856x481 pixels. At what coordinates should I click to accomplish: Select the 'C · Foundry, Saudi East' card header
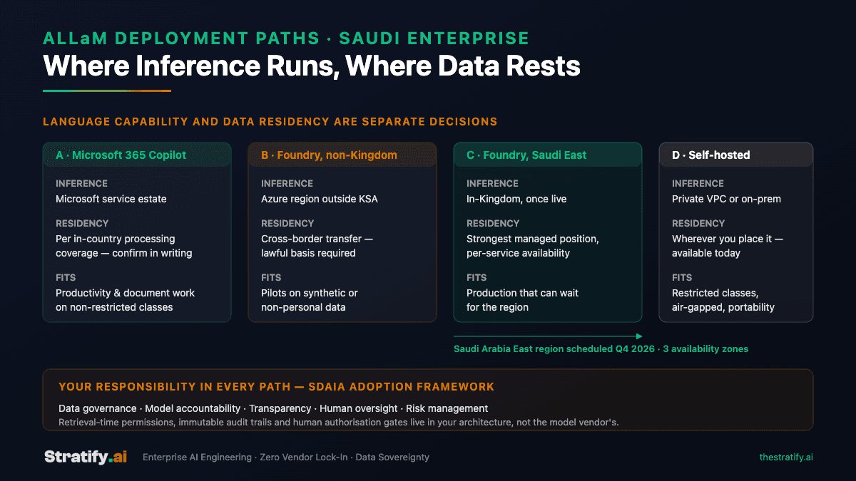point(548,155)
